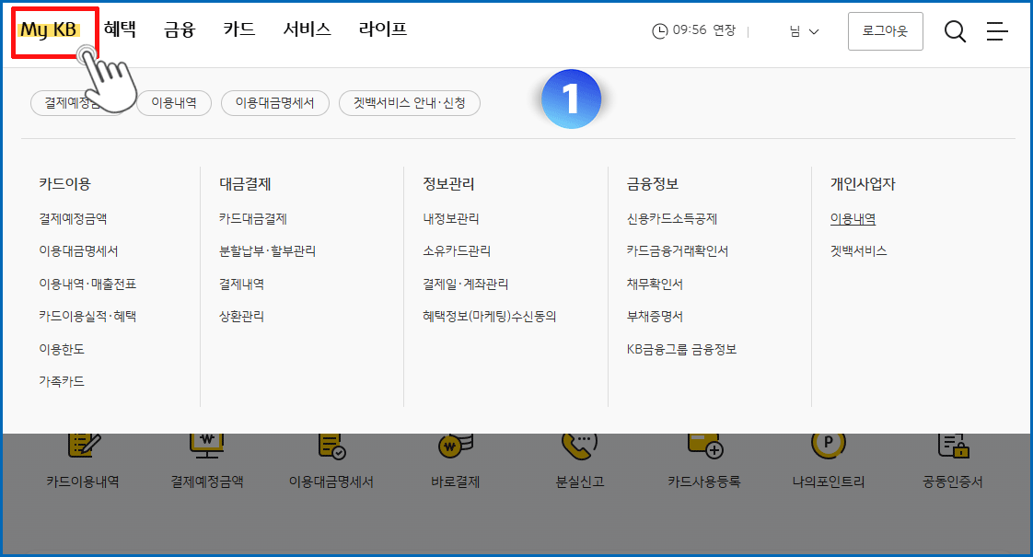
Task: Open the 금융 menu
Action: (x=180, y=29)
